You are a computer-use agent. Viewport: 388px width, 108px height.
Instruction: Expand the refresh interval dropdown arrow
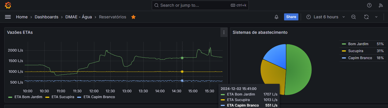click(376, 17)
